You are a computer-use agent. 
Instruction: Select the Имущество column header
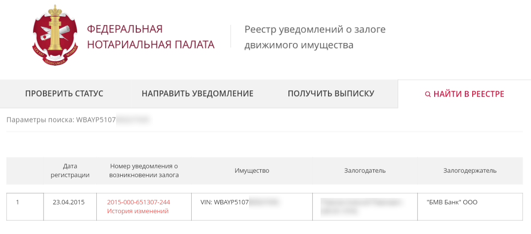click(x=252, y=171)
